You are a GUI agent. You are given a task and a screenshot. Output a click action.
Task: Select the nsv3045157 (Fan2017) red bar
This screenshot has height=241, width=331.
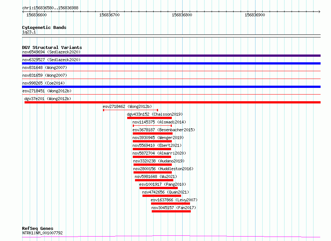(x=171, y=211)
